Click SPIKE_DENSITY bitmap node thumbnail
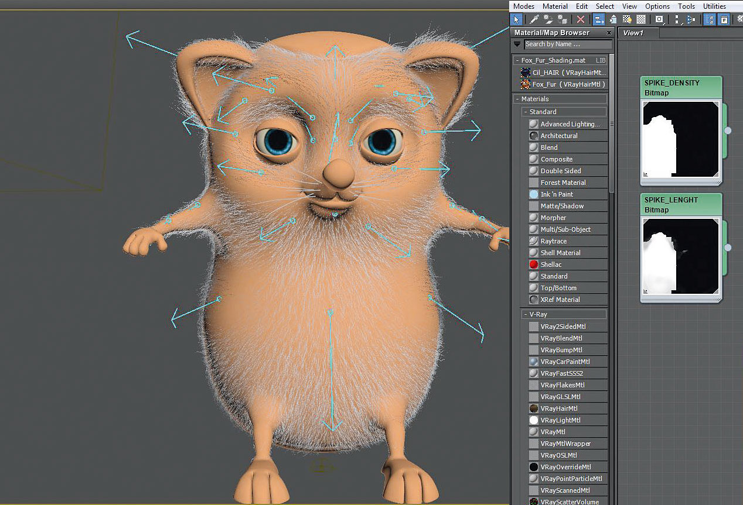This screenshot has width=743, height=505. coord(681,139)
